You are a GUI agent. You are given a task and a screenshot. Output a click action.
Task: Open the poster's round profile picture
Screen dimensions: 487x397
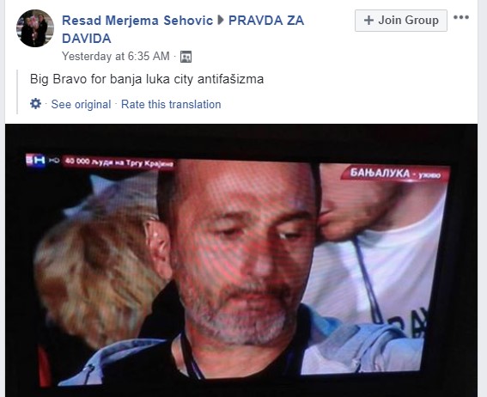(35, 28)
